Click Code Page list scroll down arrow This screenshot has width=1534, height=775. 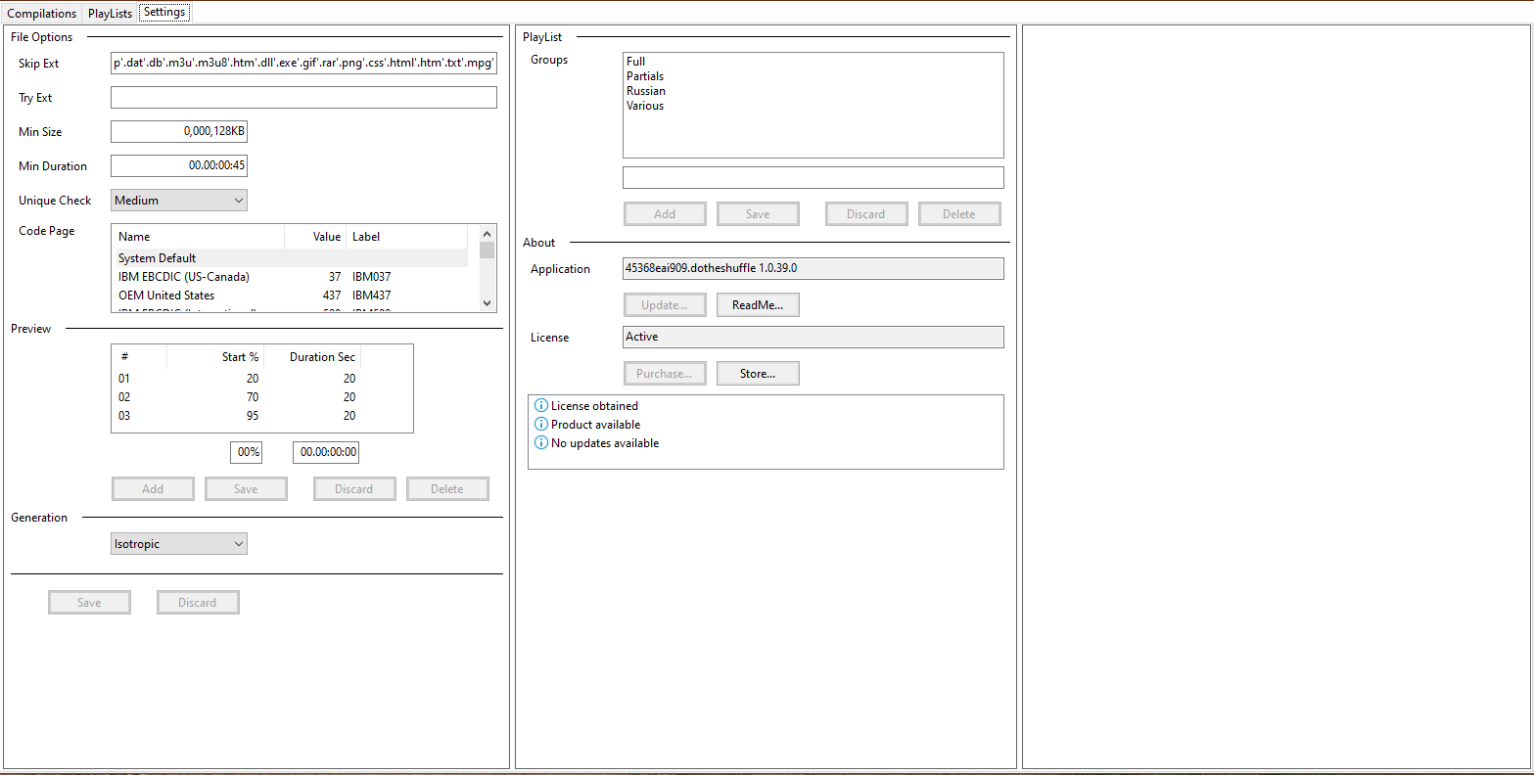pos(488,303)
